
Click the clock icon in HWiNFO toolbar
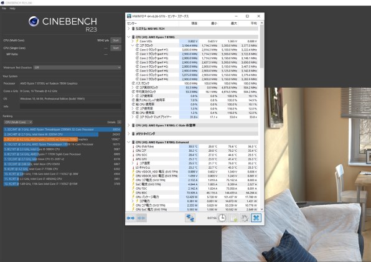[x=222, y=218]
